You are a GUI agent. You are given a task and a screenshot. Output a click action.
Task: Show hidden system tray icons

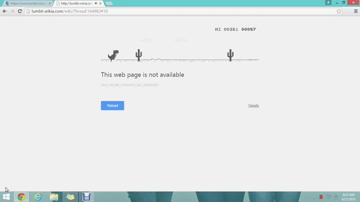[x=314, y=197]
